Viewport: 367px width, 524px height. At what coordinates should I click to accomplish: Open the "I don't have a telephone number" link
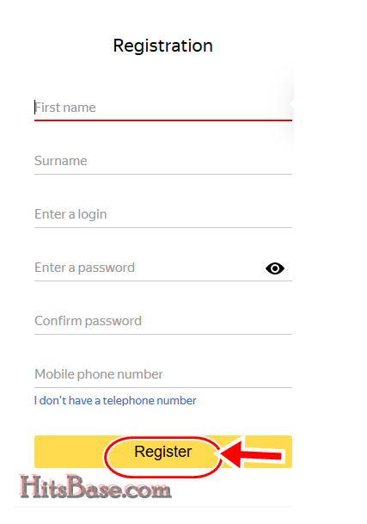(115, 400)
